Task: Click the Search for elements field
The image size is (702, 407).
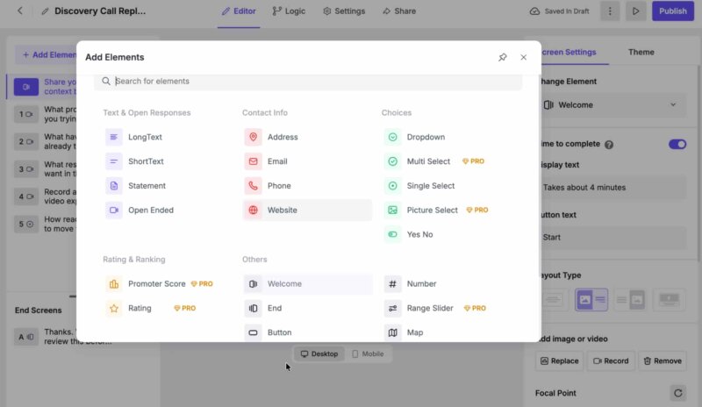Action: point(308,81)
